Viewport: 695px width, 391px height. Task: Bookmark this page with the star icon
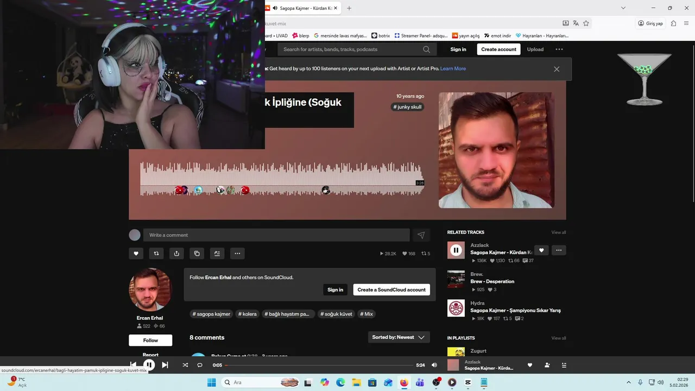(586, 23)
